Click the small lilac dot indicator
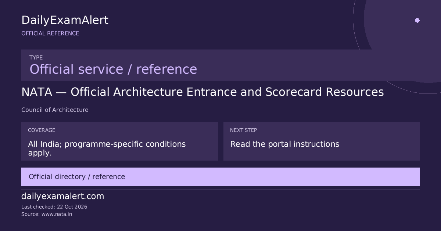The width and height of the screenshot is (441, 231). point(417,21)
